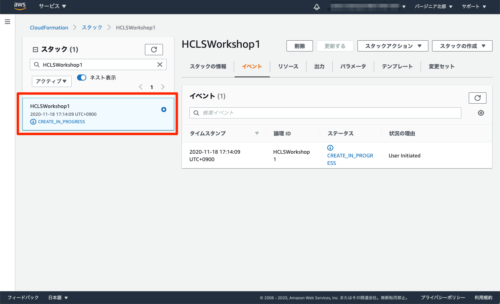Image resolution: width=500 pixels, height=304 pixels.
Task: Switch to the イベント tab
Action: 252,66
